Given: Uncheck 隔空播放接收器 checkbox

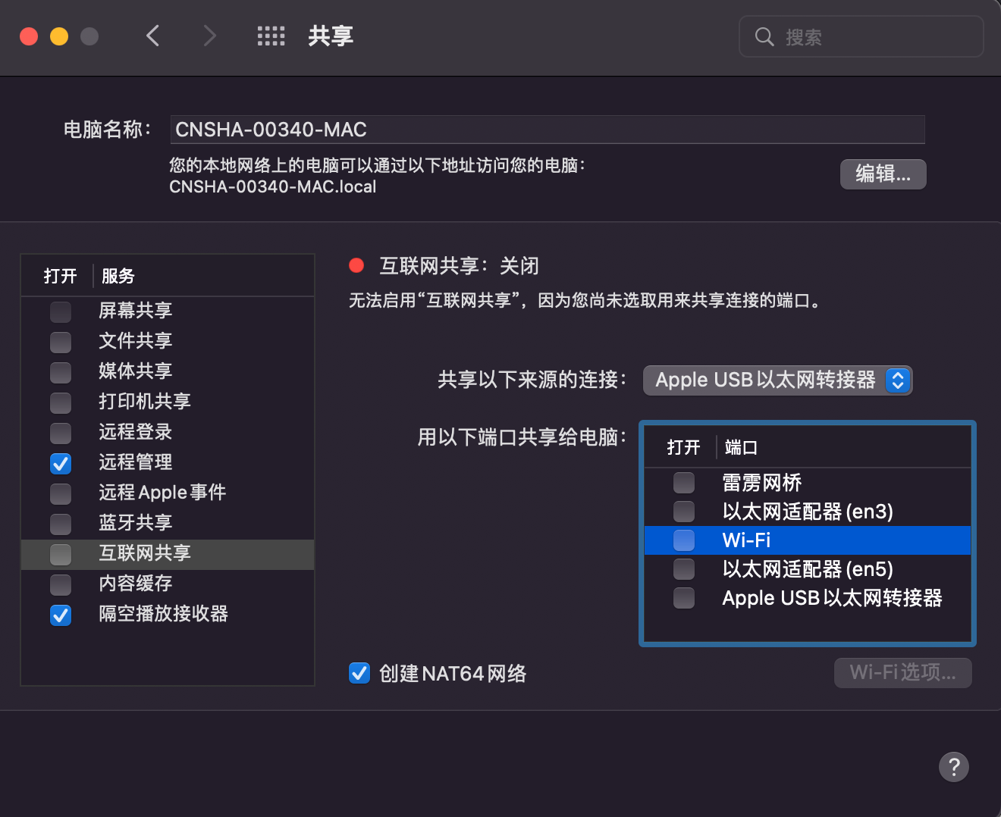Looking at the screenshot, I should (x=61, y=615).
